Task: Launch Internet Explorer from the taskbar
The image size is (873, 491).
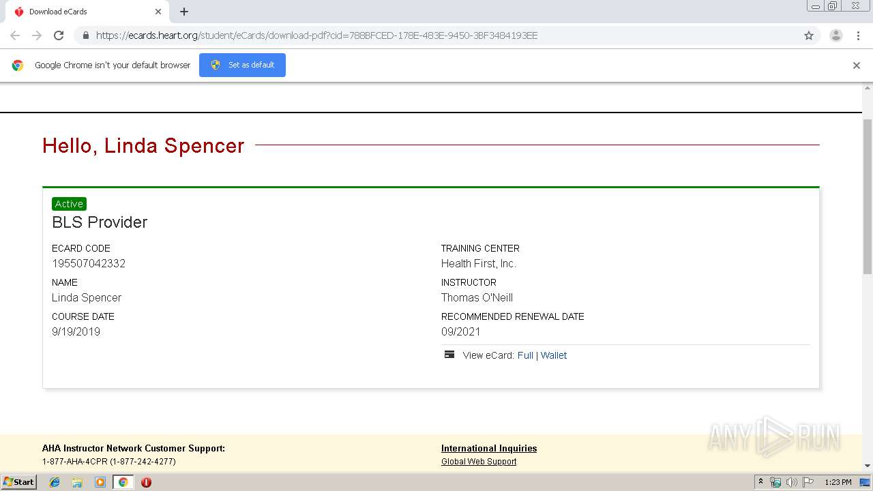Action: pyautogui.click(x=55, y=482)
